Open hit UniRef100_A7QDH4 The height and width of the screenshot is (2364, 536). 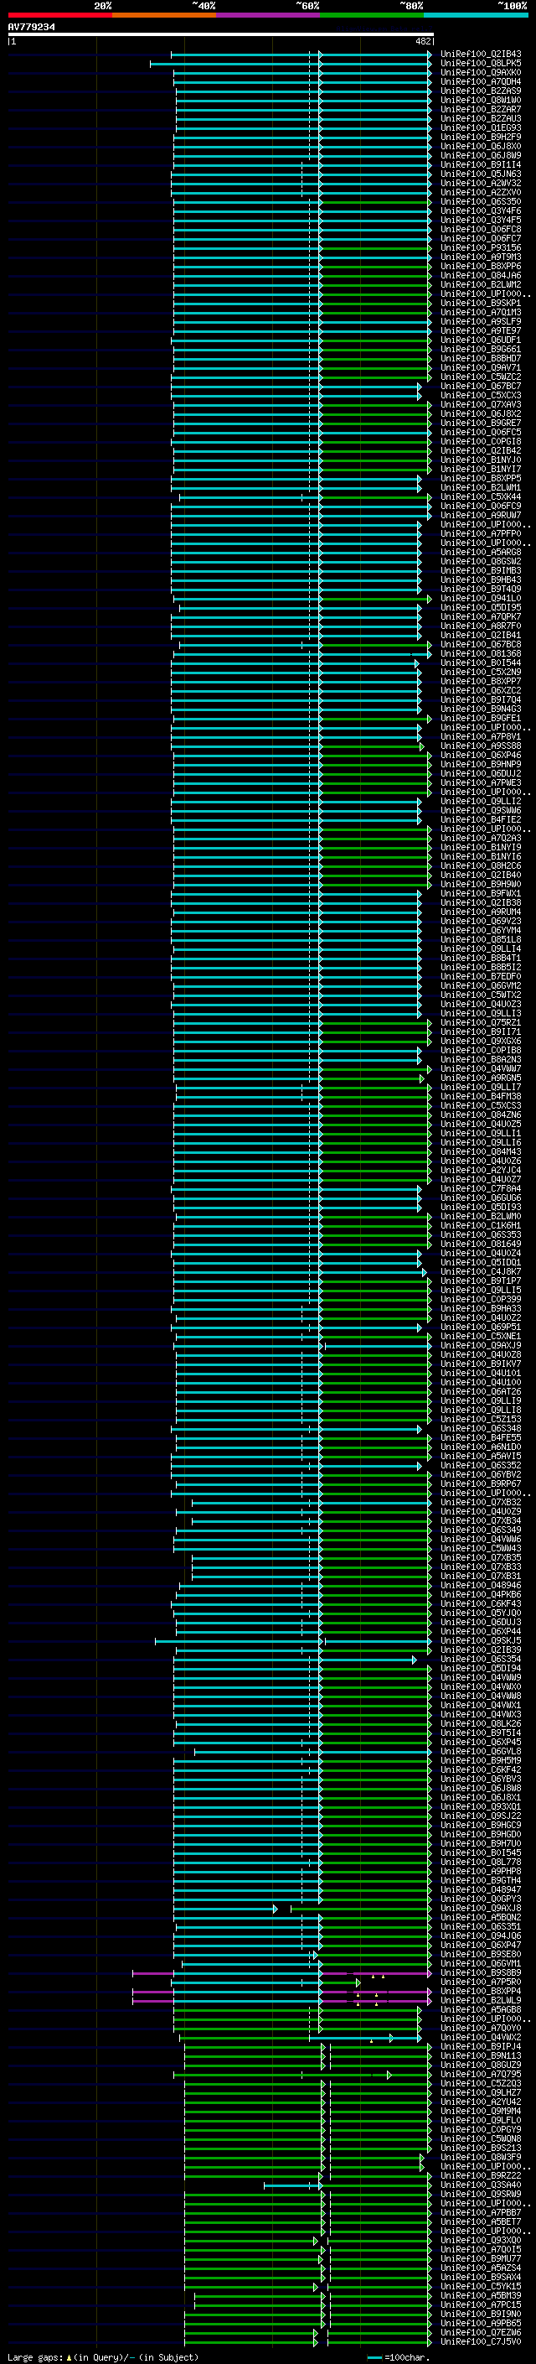[x=481, y=81]
